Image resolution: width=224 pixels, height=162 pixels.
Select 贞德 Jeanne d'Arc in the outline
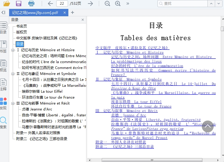(x=37, y=109)
